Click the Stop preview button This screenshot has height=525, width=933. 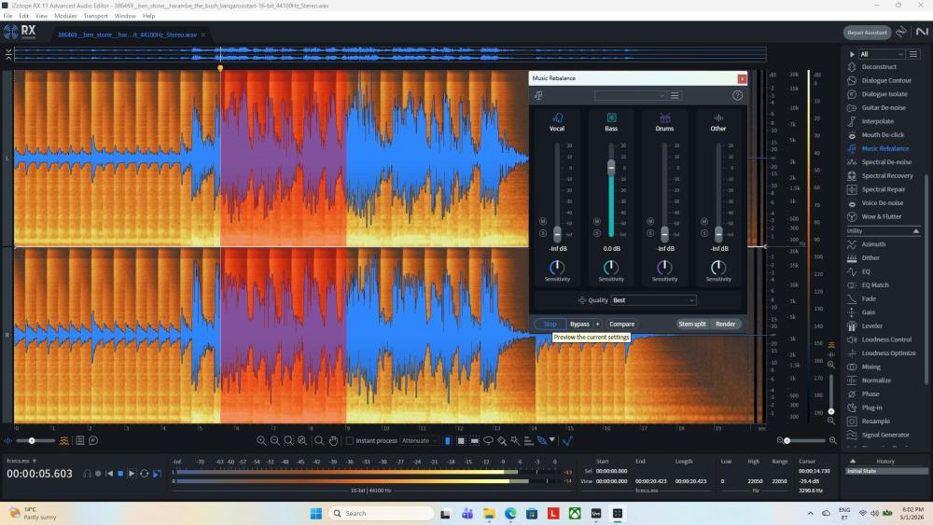tap(550, 324)
